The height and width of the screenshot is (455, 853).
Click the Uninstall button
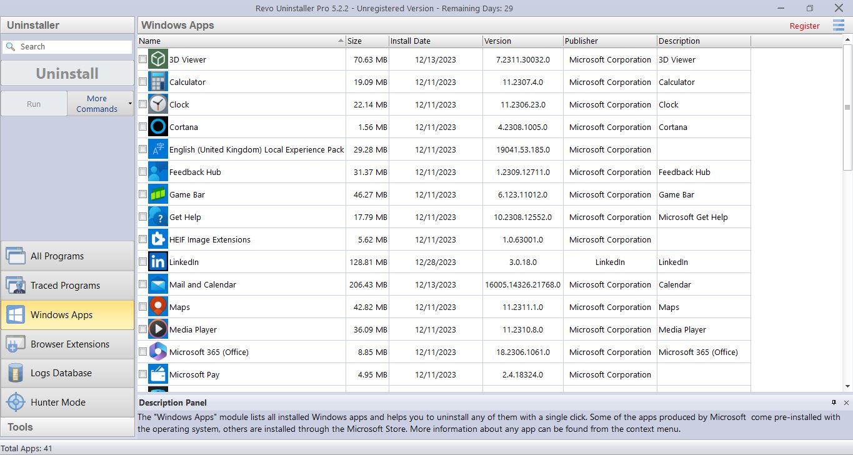(x=67, y=73)
